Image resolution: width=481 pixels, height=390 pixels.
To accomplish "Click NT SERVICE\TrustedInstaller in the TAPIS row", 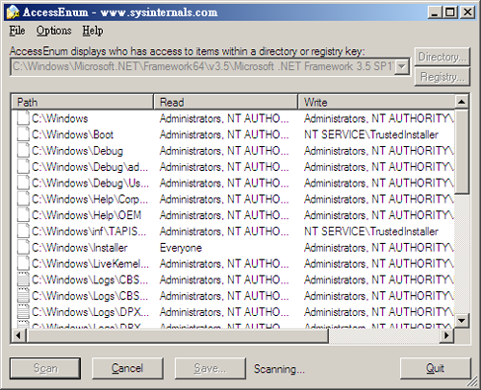I will pyautogui.click(x=371, y=232).
